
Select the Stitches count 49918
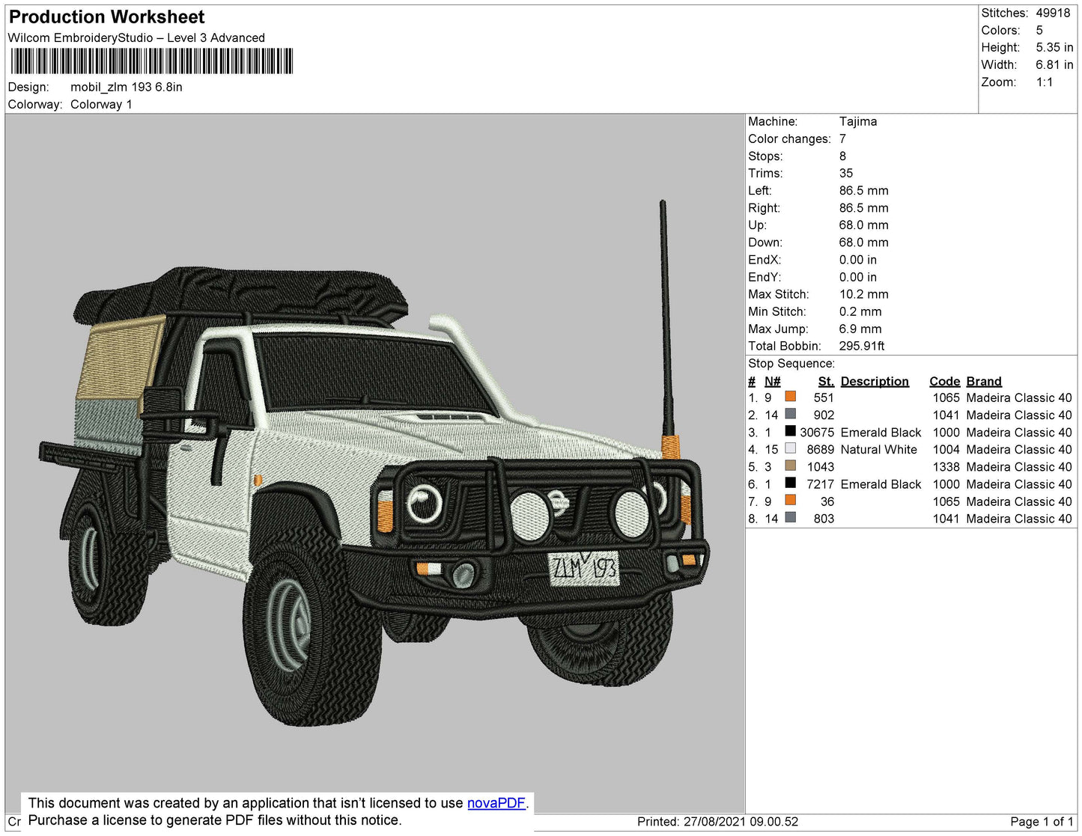point(1053,13)
